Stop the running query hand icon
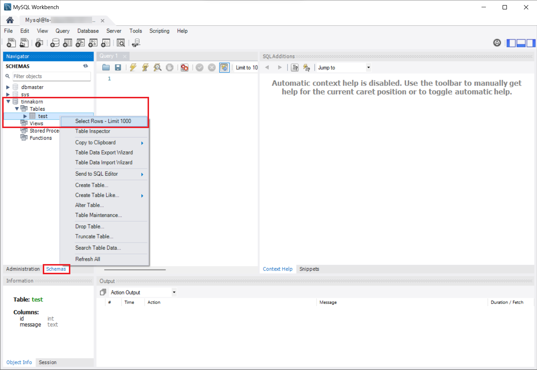This screenshot has height=370, width=537. 169,67
